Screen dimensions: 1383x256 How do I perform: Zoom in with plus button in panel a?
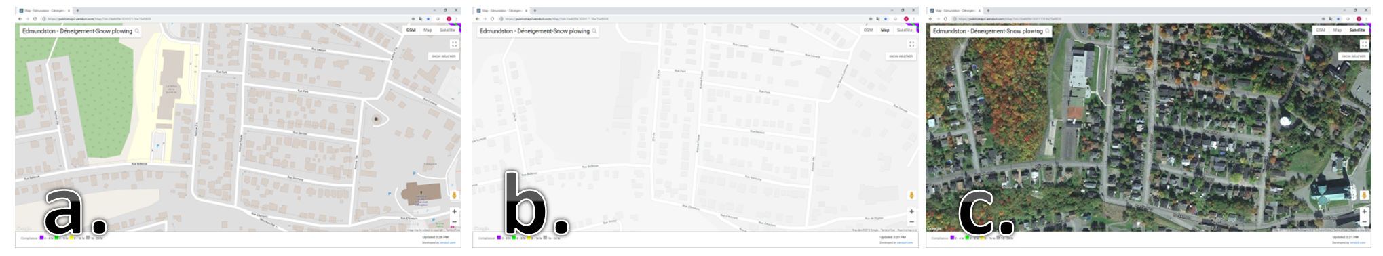(x=454, y=212)
